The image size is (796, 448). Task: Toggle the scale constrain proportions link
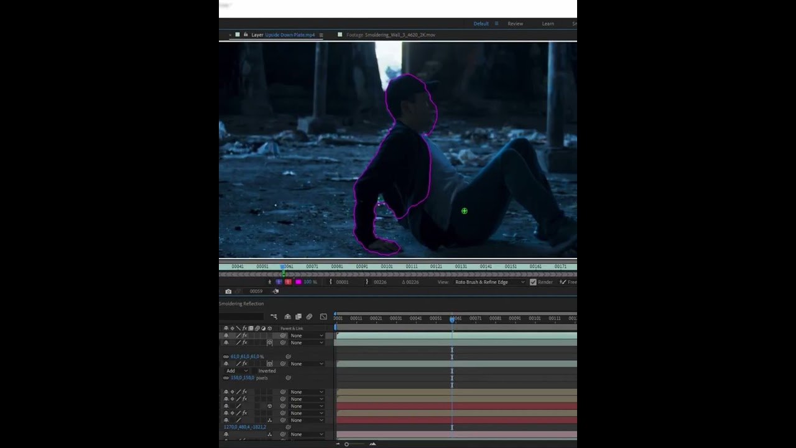pyautogui.click(x=226, y=357)
